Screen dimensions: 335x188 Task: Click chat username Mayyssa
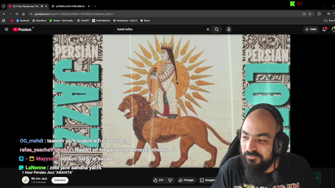(46, 159)
